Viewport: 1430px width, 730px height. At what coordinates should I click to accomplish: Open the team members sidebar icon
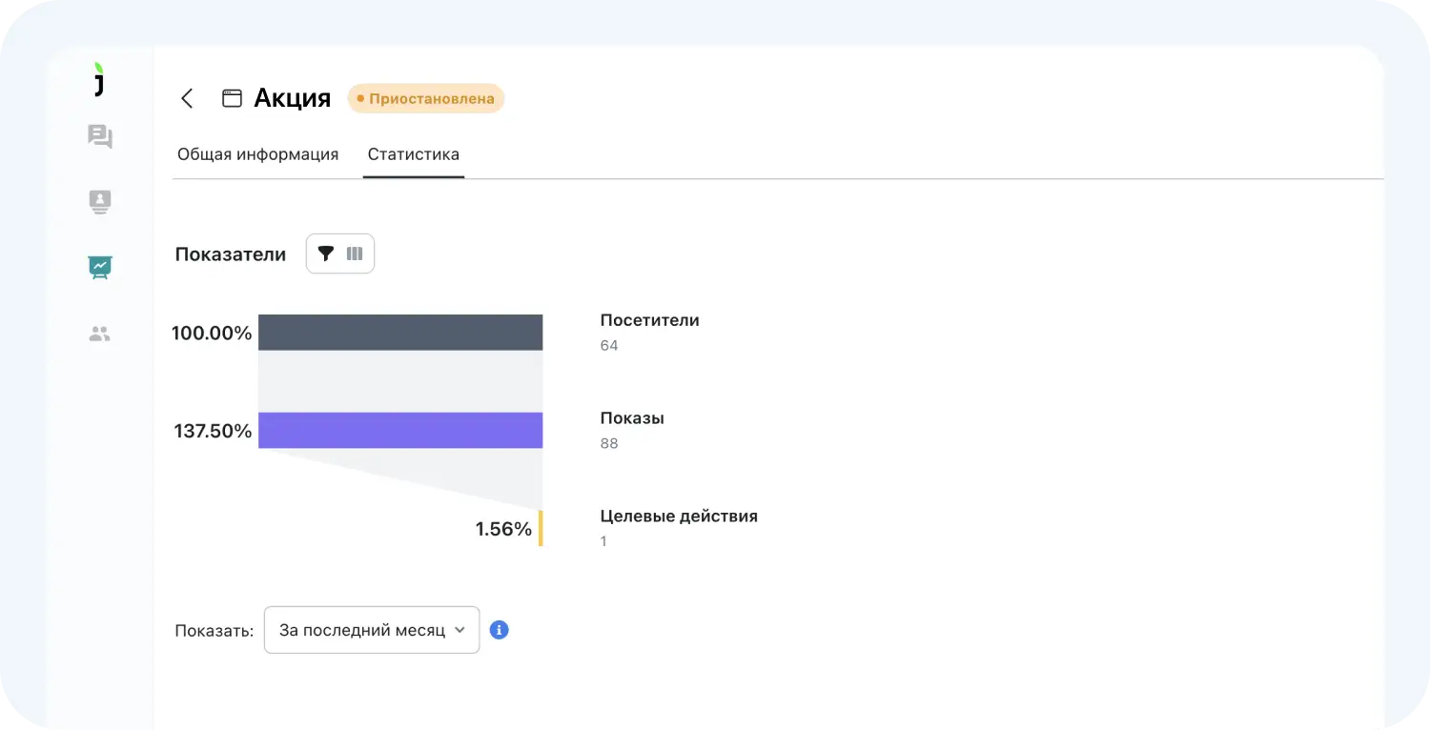pyautogui.click(x=100, y=335)
